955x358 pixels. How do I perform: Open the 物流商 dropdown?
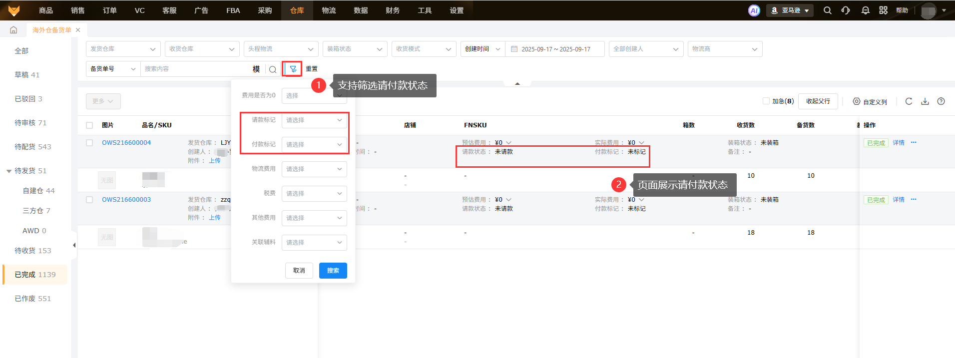725,49
